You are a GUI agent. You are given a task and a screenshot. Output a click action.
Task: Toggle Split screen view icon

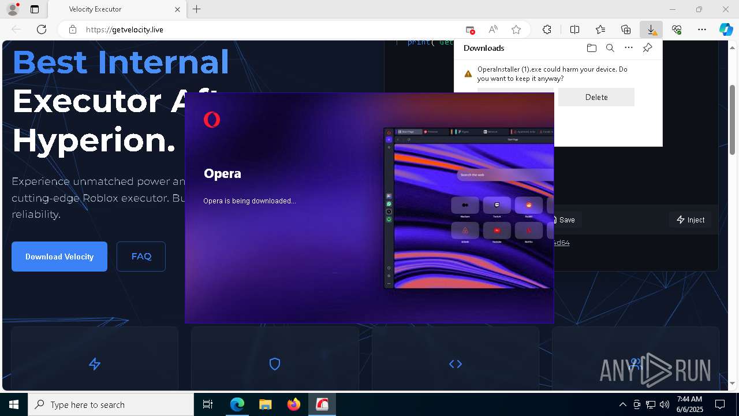pyautogui.click(x=574, y=29)
